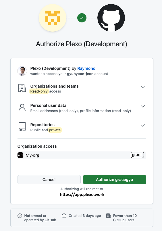Screen dimensions: 162x231
Task: Click the clock icon beside Created
Action: [64, 216]
